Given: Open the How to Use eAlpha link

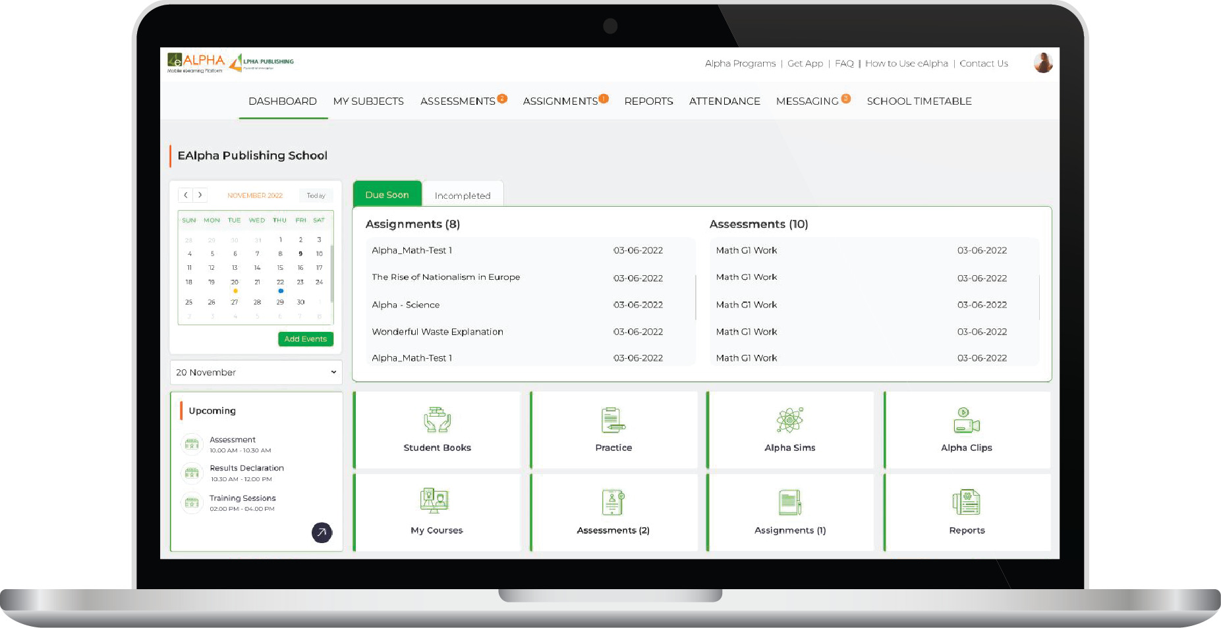Looking at the screenshot, I should [906, 64].
